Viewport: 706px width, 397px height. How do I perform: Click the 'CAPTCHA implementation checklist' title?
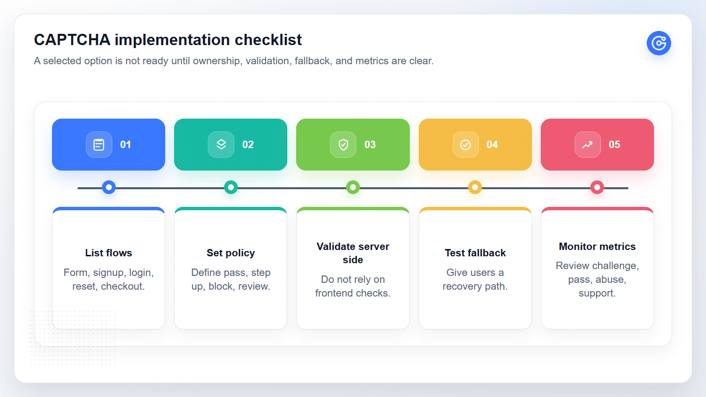(168, 40)
